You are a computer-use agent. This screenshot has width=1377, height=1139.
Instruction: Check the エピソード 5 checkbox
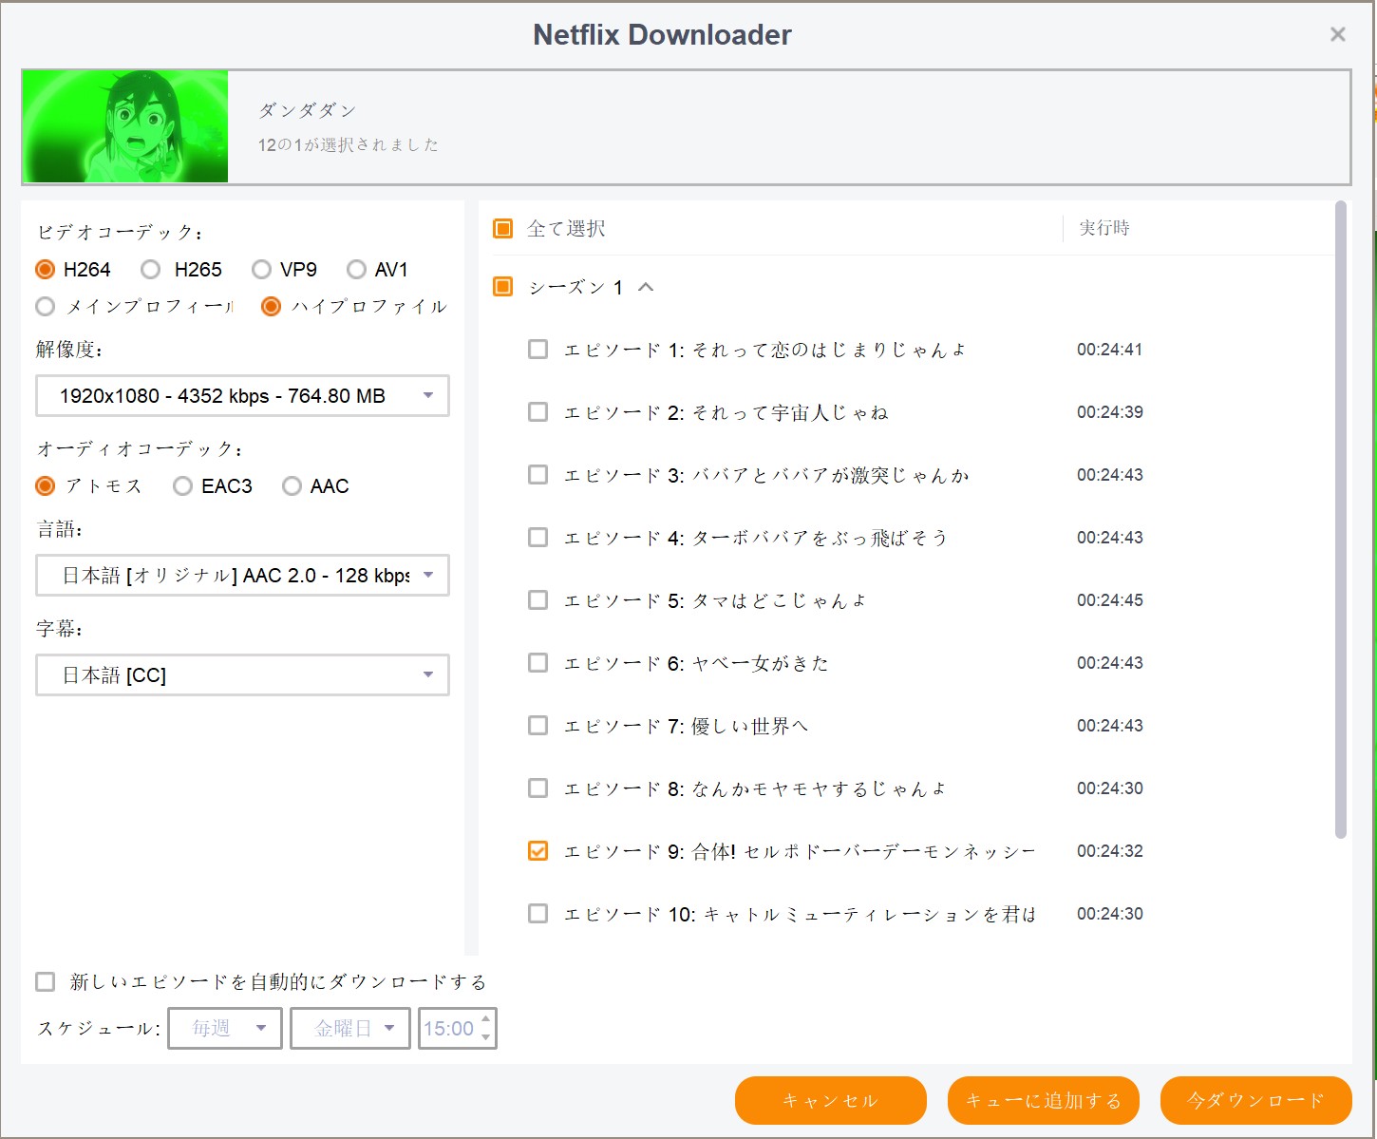pos(538,600)
